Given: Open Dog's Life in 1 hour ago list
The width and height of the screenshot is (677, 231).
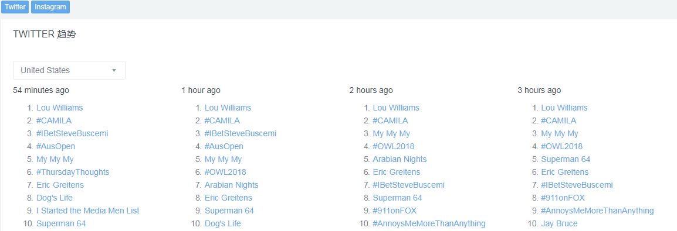Looking at the screenshot, I should pos(223,223).
